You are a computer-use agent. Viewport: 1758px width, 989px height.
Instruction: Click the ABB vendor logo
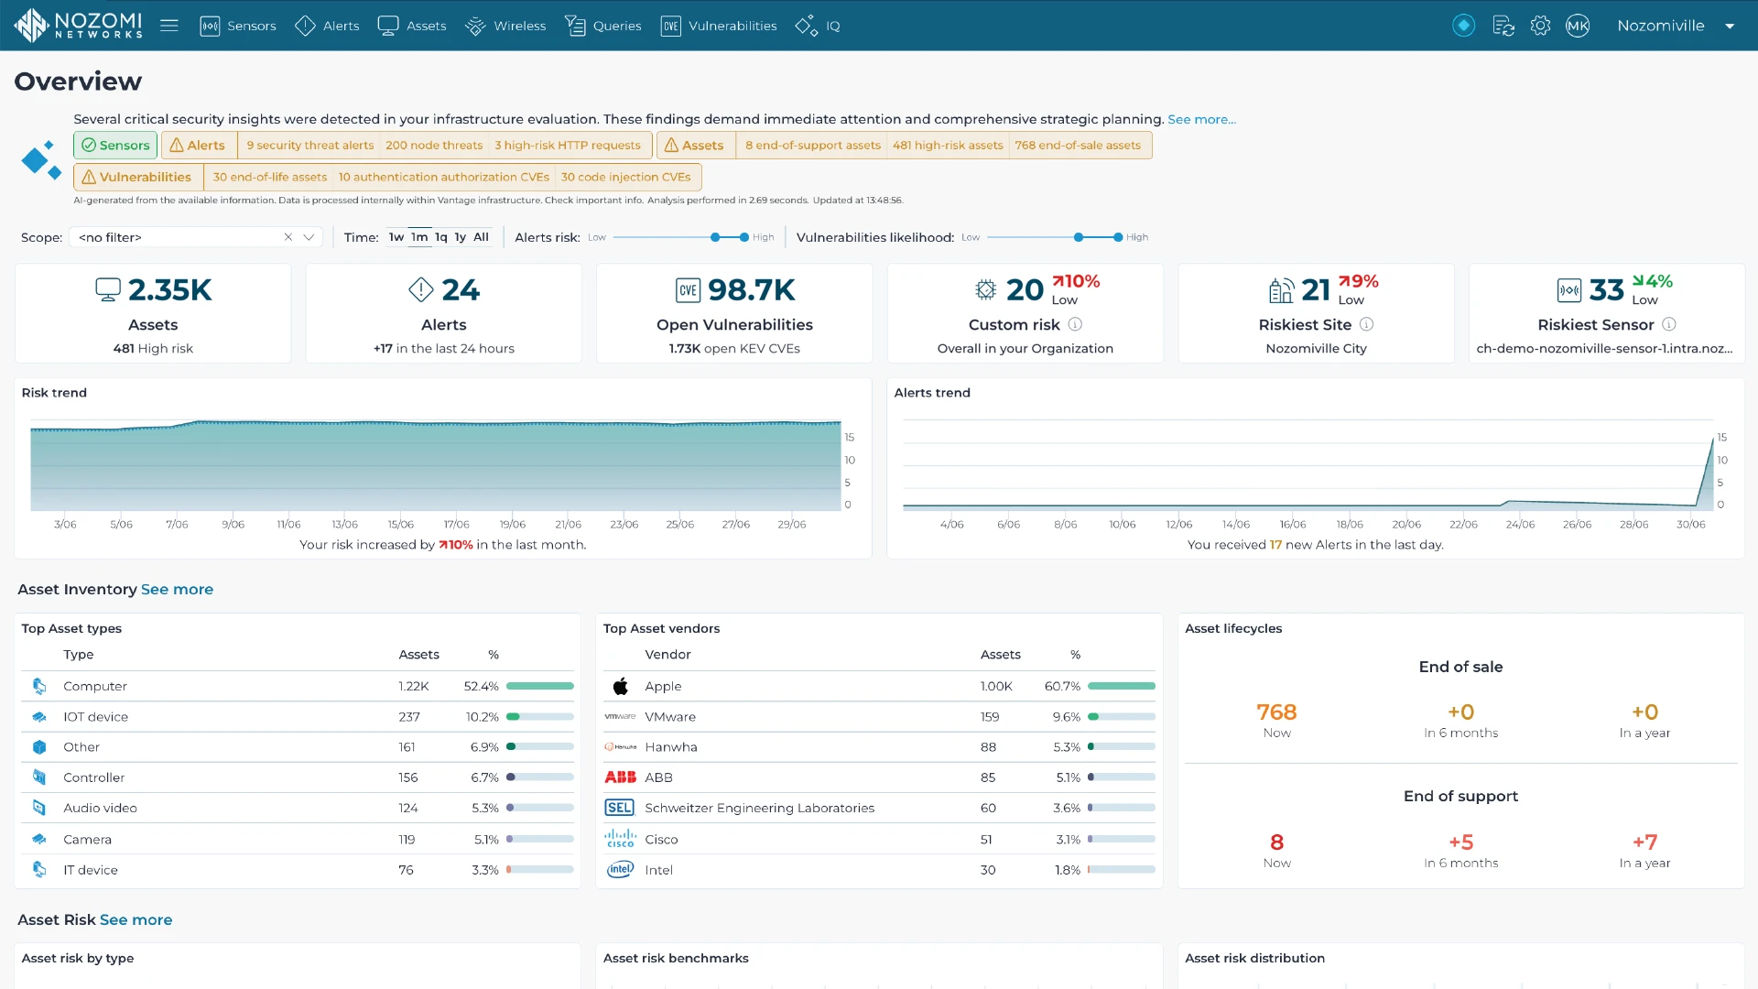tap(621, 777)
